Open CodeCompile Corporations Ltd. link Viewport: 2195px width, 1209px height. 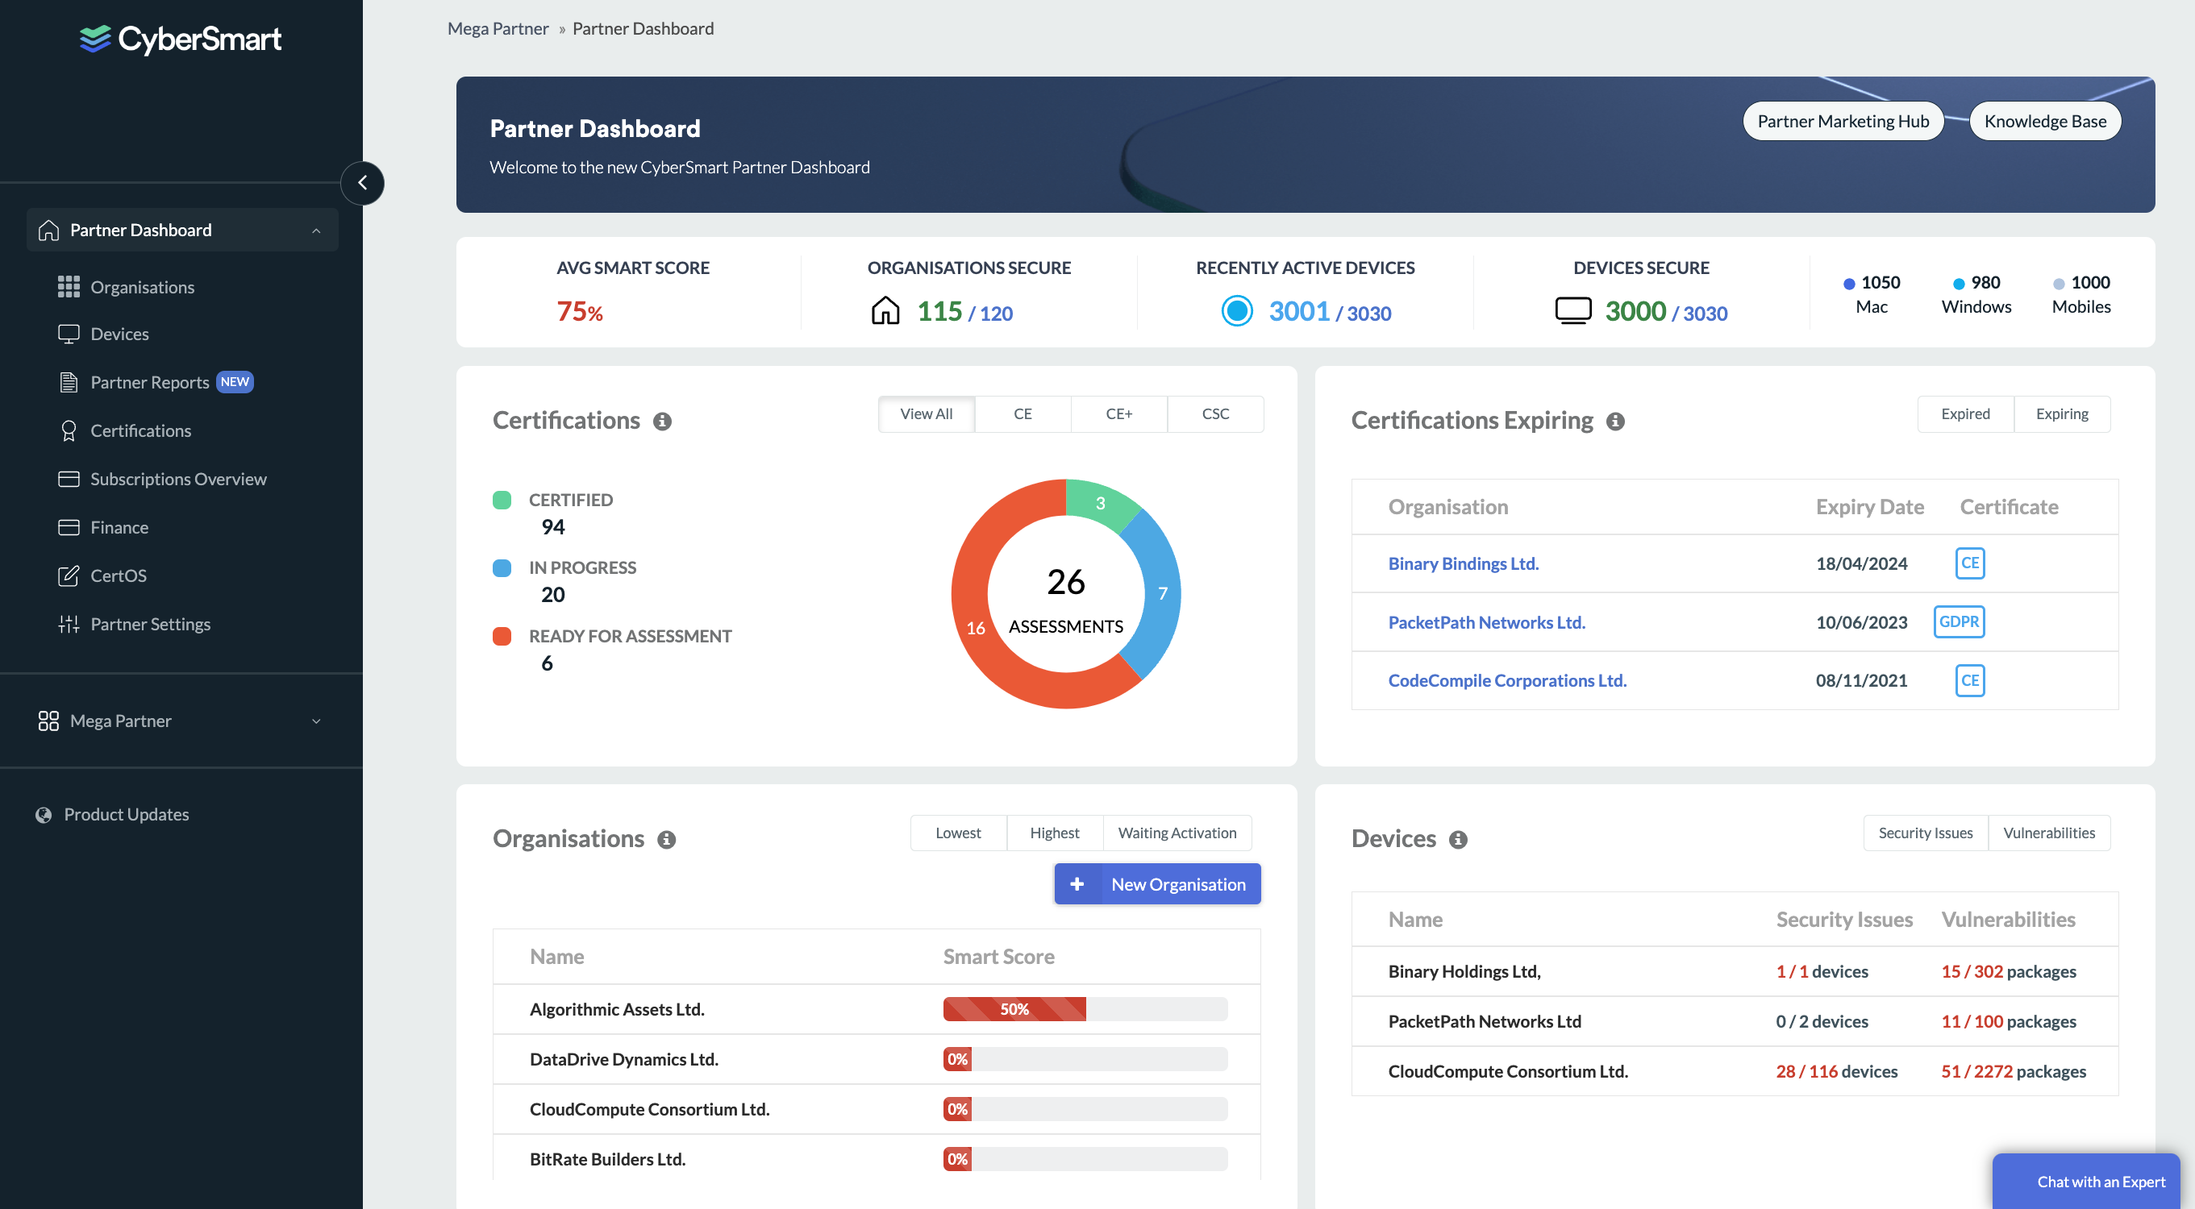click(x=1506, y=680)
